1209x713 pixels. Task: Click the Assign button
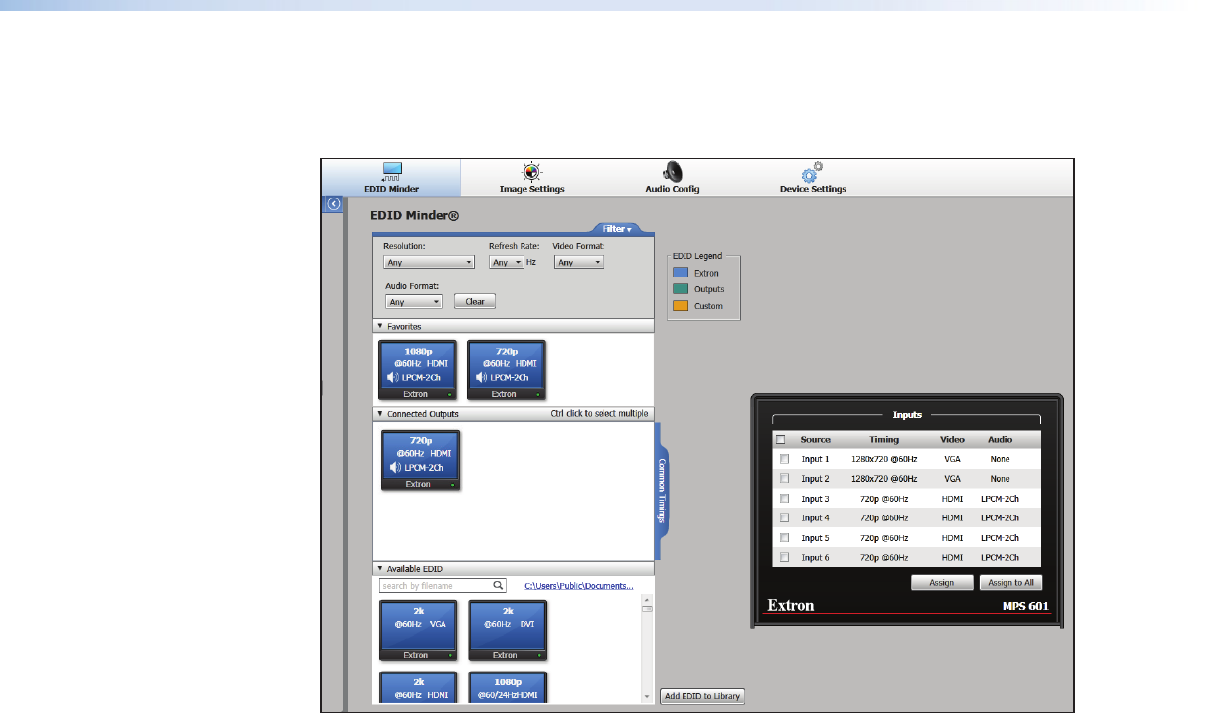pos(941,583)
